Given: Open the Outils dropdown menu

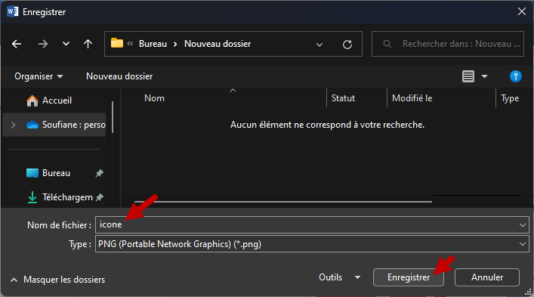Looking at the screenshot, I should pyautogui.click(x=339, y=277).
